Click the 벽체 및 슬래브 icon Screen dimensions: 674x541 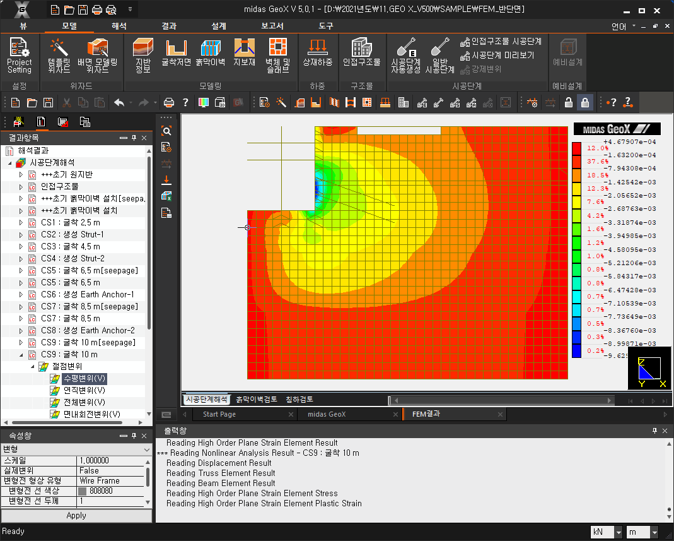[277, 56]
